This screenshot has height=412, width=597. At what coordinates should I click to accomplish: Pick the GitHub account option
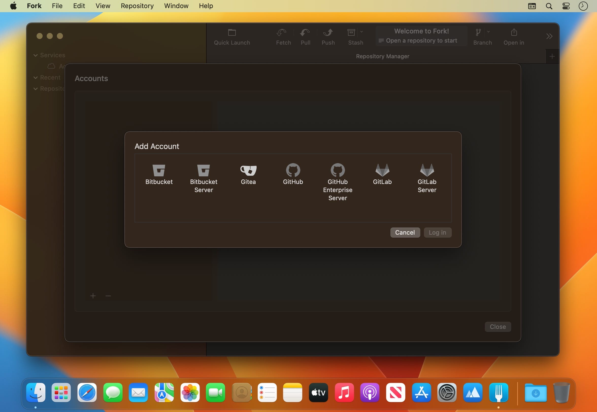(x=293, y=170)
